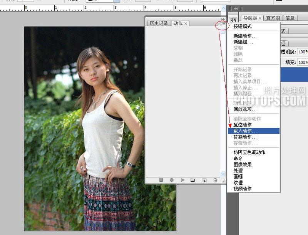This screenshot has width=308, height=235.
Task: Close the 动作 tab with its x
Action: click(186, 24)
